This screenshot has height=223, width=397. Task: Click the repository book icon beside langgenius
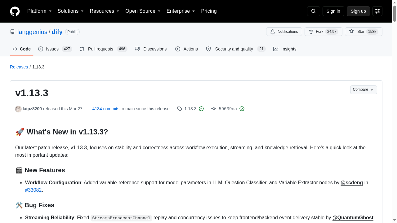tap(12, 32)
